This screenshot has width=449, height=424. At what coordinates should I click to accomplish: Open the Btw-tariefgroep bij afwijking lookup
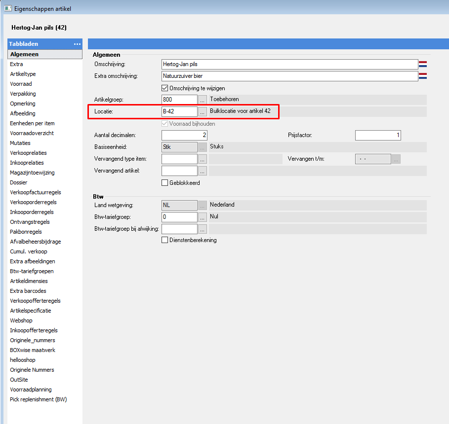(x=203, y=229)
